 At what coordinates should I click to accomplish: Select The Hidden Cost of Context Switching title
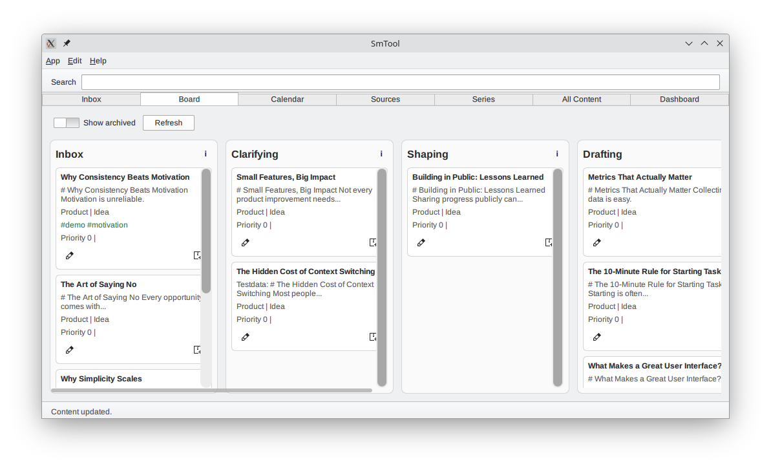pos(305,271)
